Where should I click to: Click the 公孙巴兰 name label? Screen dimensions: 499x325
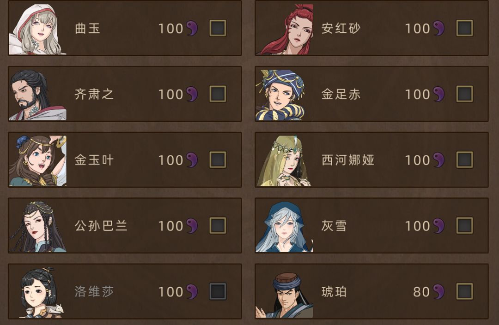pyautogui.click(x=101, y=226)
